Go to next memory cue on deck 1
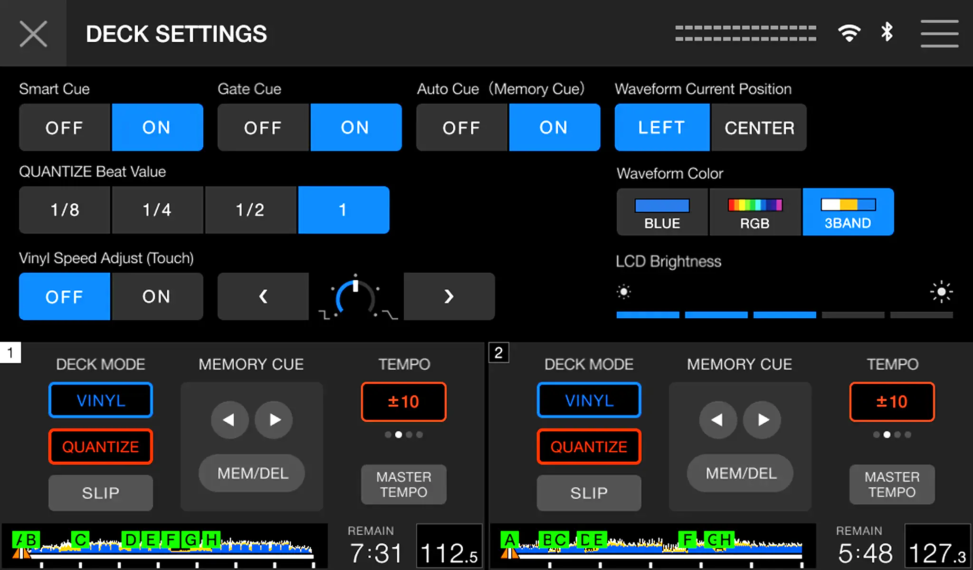The image size is (973, 570). (274, 420)
